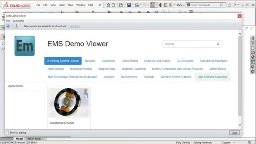Click the Search Commands input box

[x=206, y=5]
